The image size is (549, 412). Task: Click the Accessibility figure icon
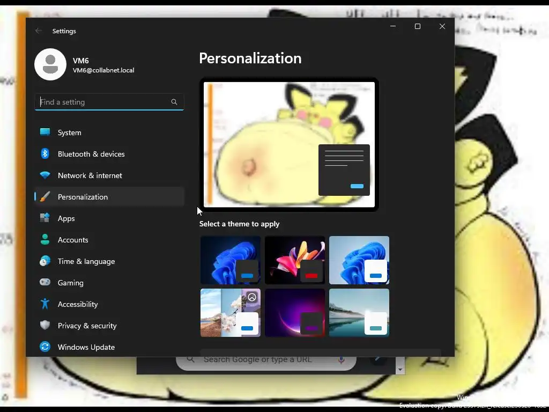coord(45,304)
